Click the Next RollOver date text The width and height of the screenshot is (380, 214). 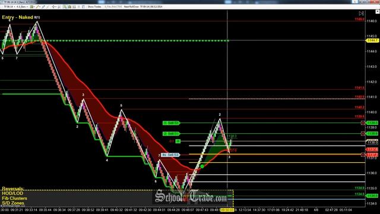coord(143,7)
